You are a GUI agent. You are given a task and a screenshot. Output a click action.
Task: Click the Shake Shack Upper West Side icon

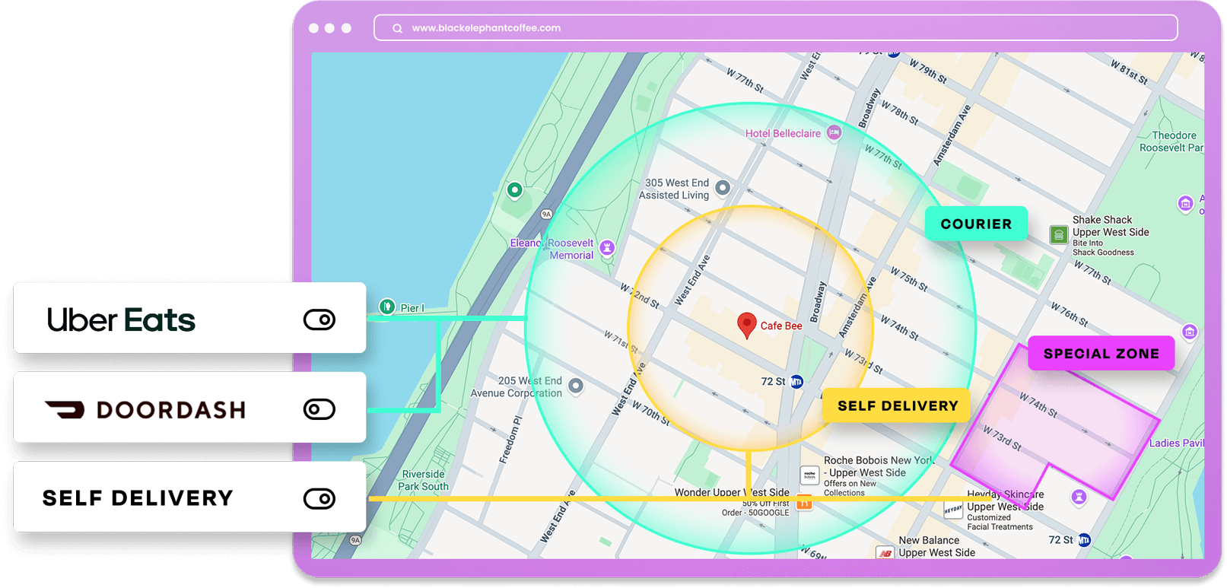coord(1058,234)
